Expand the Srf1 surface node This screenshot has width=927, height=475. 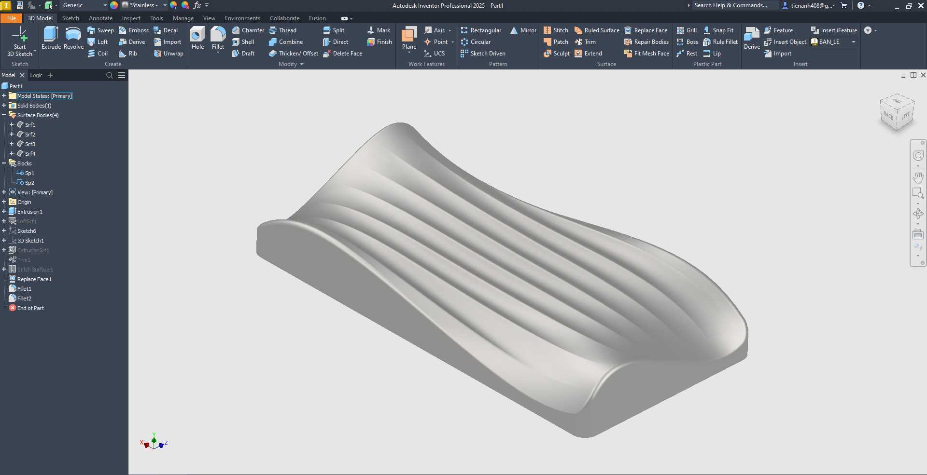(x=12, y=125)
